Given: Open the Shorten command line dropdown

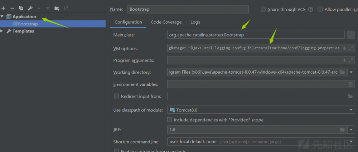Looking at the screenshot, I should pos(351,142).
